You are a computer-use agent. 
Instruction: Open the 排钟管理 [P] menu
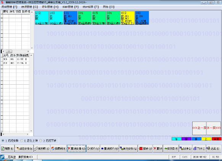tap(71, 7)
